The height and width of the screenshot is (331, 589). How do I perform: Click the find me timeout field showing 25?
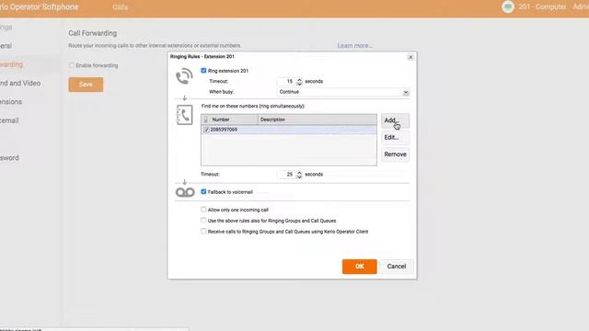[x=287, y=175]
